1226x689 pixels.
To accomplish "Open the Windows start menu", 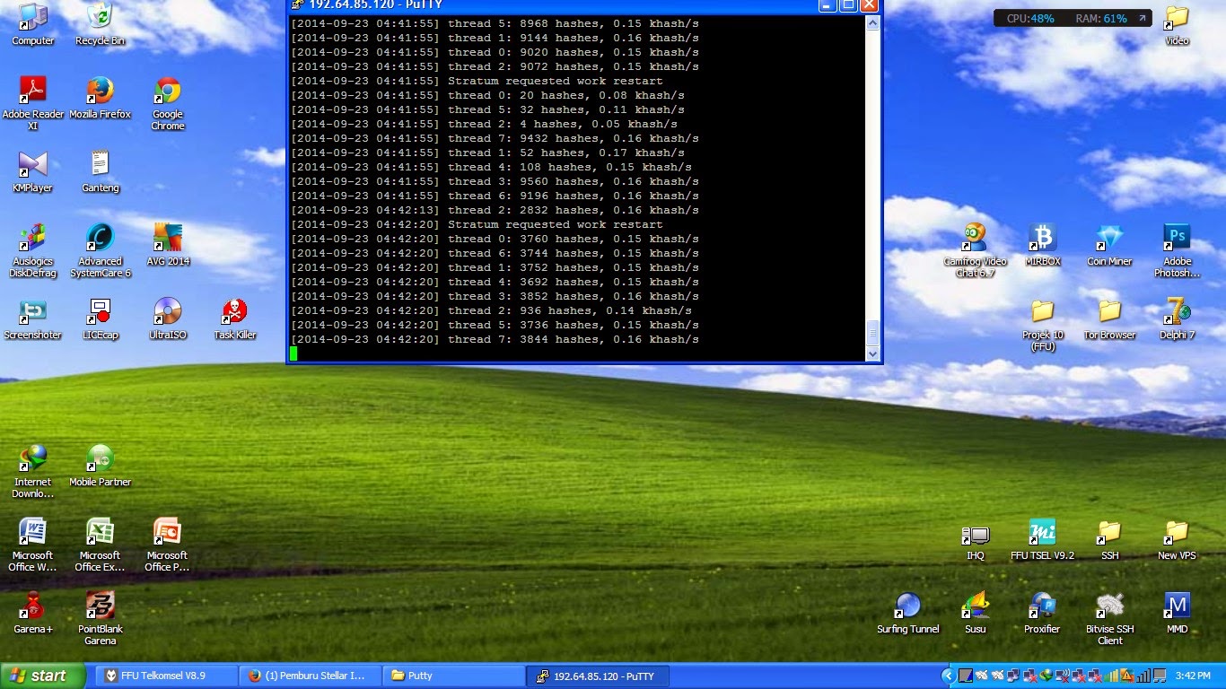I will coord(43,676).
